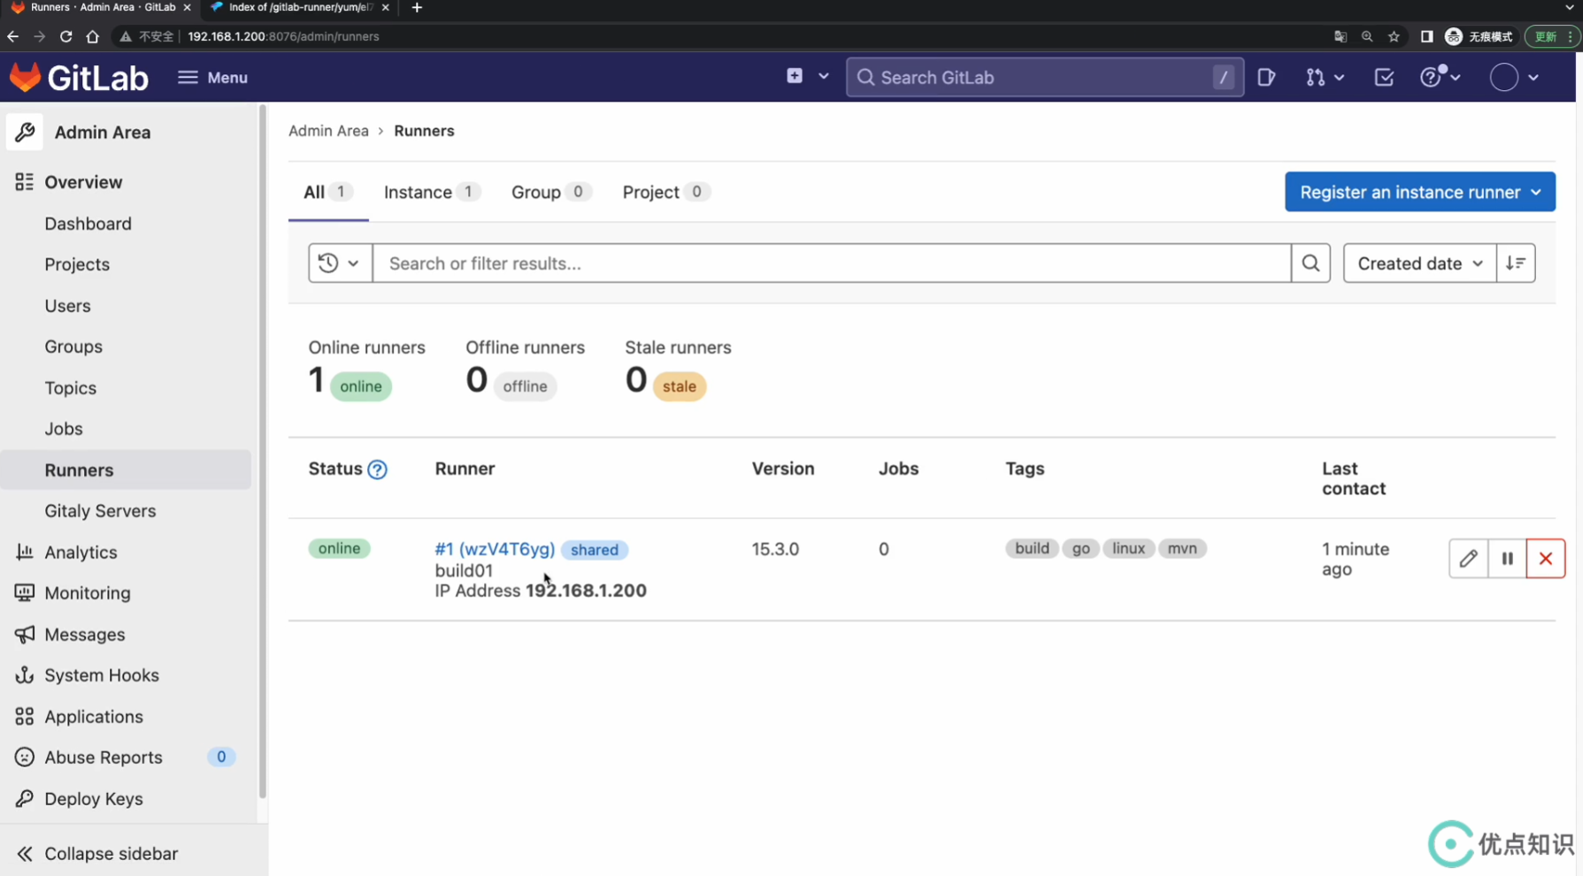Open Users in the sidebar
Viewport: 1583px width, 876px height.
pos(67,306)
